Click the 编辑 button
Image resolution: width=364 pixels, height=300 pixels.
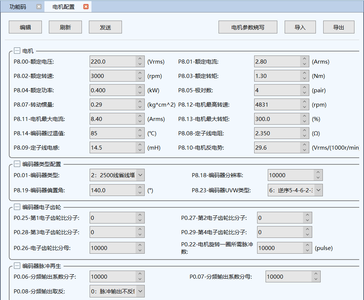[x=25, y=27]
